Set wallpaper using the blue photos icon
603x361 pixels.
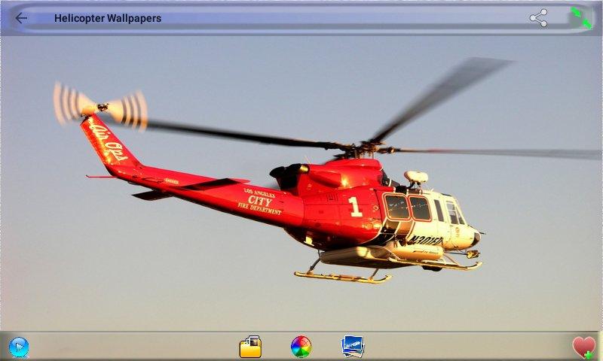point(353,347)
